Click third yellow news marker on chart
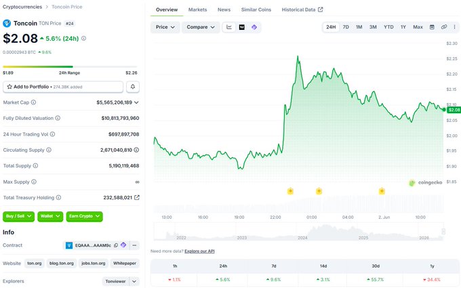The image size is (461, 288). point(382,191)
